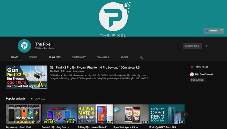Open the OPPO Reno Zoom 10x thumbnail
The width and height of the screenshot is (227, 129).
(167, 115)
